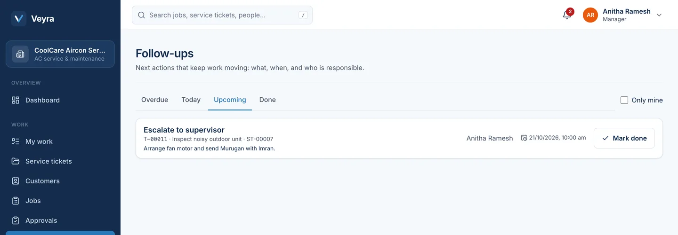678x235 pixels.
Task: Click the calendar clock due-date icon
Action: [x=524, y=138]
